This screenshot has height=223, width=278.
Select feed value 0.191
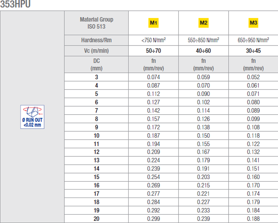click(x=203, y=168)
